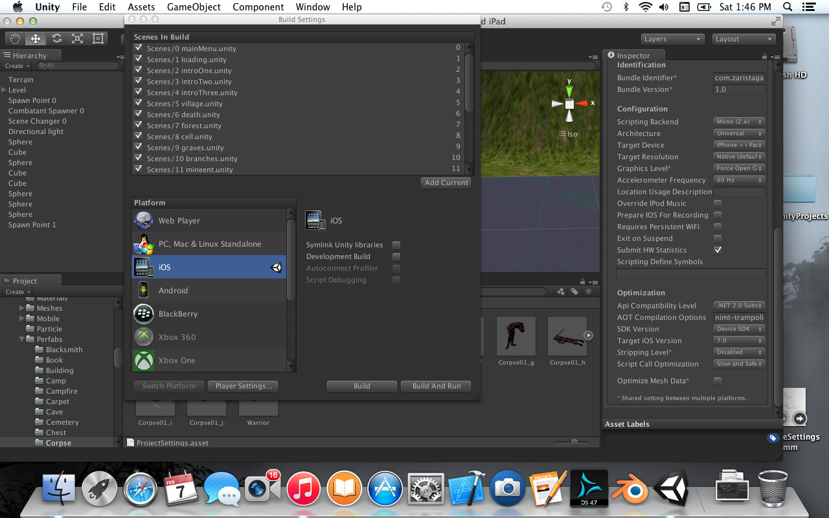Choose Xbox One platform in list
Viewport: 829px width, 518px height.
tap(209, 361)
